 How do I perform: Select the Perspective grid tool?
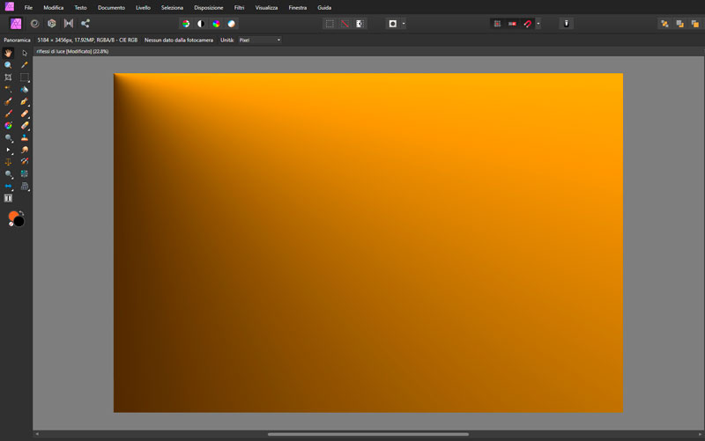coord(25,186)
